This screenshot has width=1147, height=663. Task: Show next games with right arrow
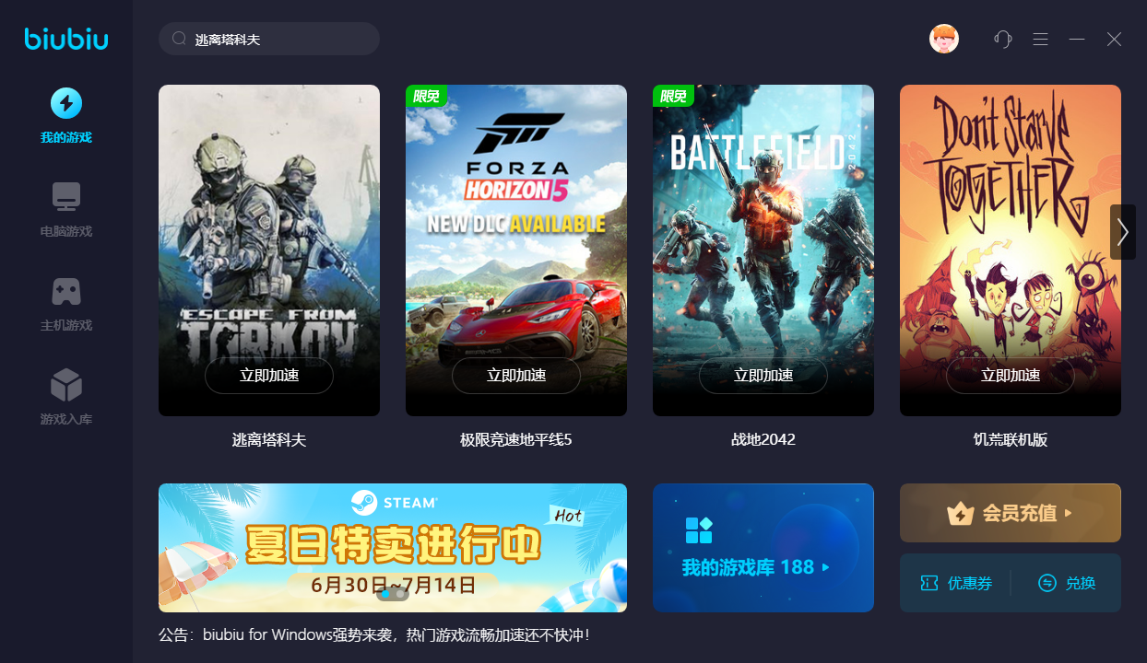pyautogui.click(x=1123, y=232)
